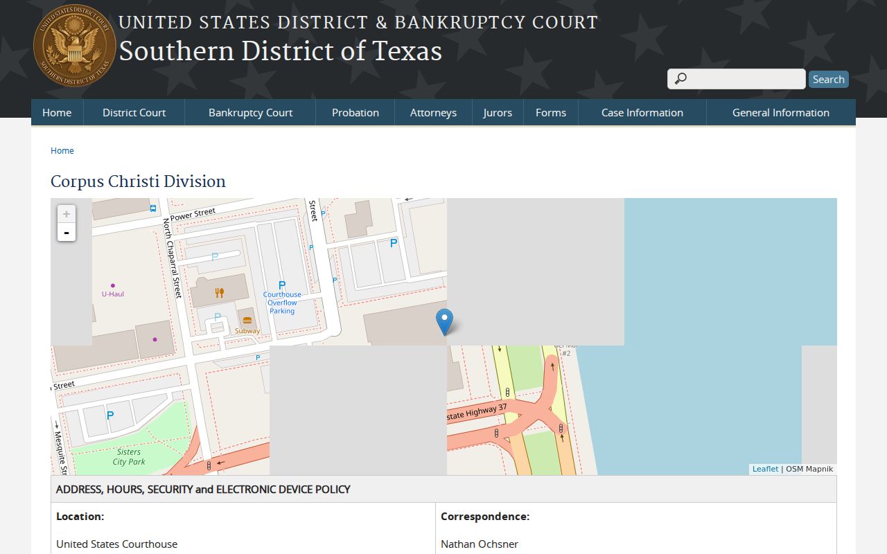887x554 pixels.
Task: Click the Address, Hours, Security table header
Action: (443, 489)
